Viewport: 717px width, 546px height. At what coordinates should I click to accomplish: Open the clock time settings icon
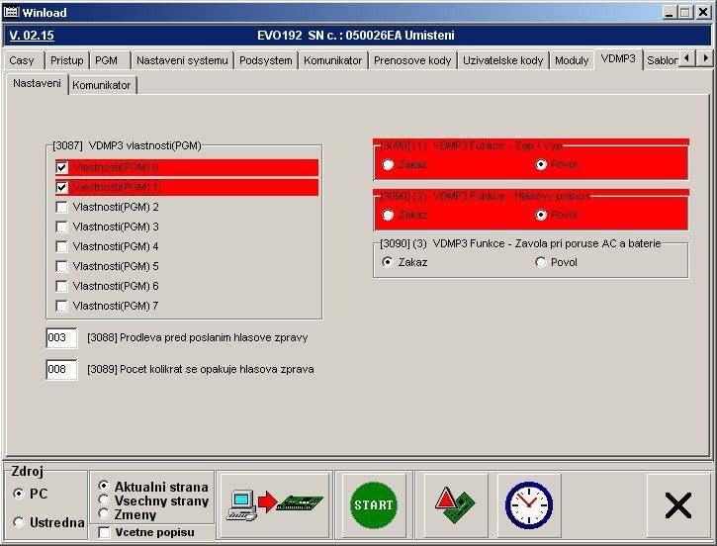click(528, 504)
